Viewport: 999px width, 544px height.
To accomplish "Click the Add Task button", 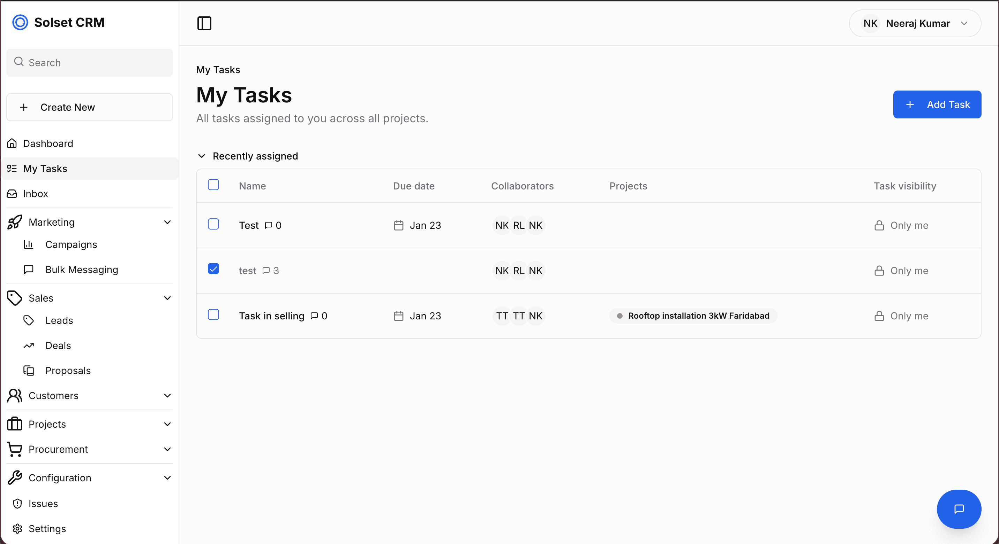I will click(x=937, y=104).
